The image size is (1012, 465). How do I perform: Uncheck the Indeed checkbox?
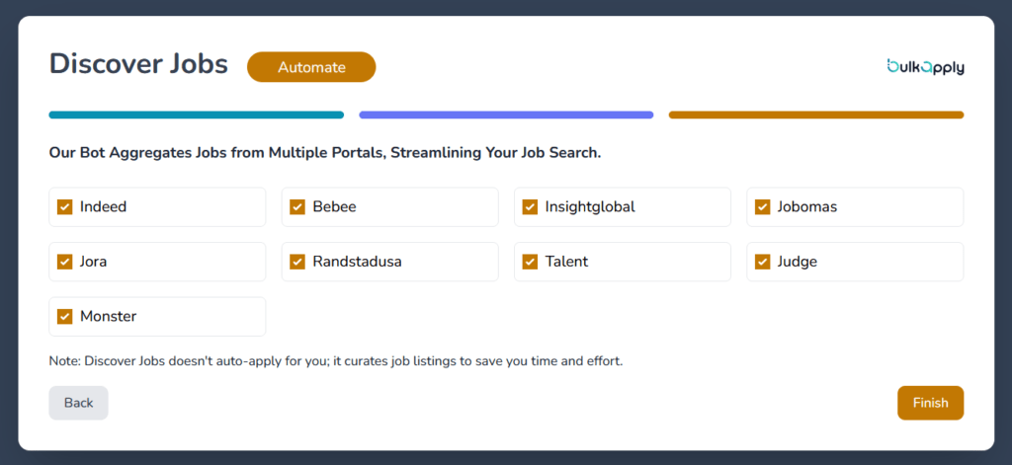(x=65, y=207)
